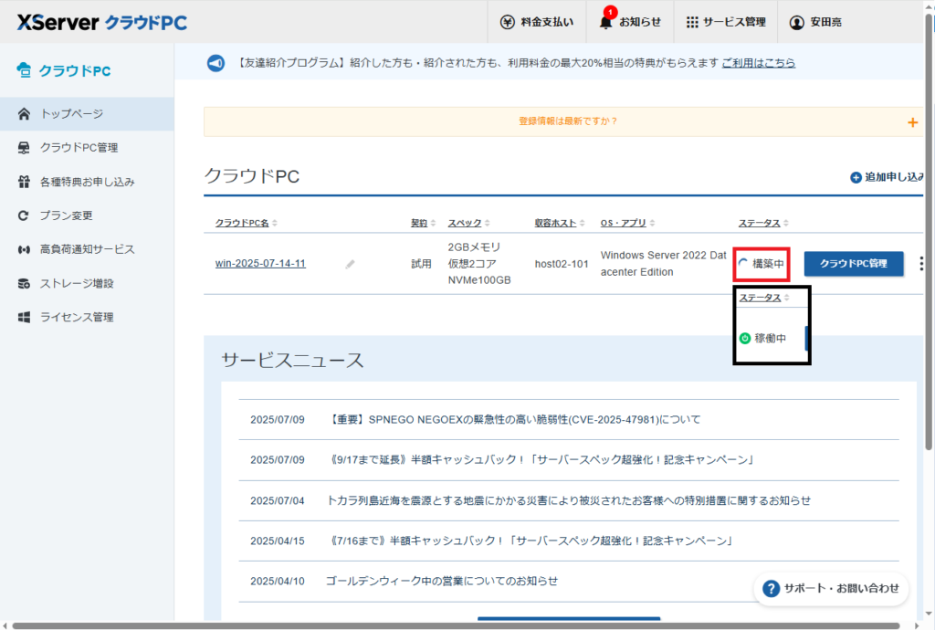Click the horizontal scrollbar at bottom
The width and height of the screenshot is (935, 630).
click(x=457, y=625)
